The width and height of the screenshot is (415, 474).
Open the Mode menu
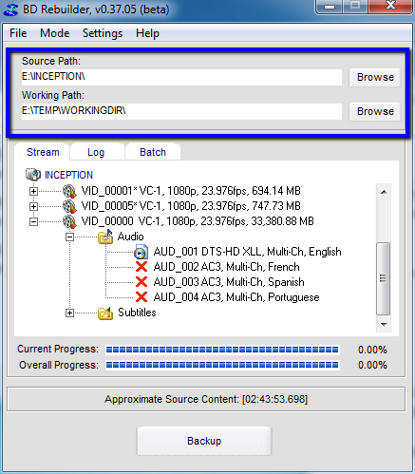(x=54, y=33)
